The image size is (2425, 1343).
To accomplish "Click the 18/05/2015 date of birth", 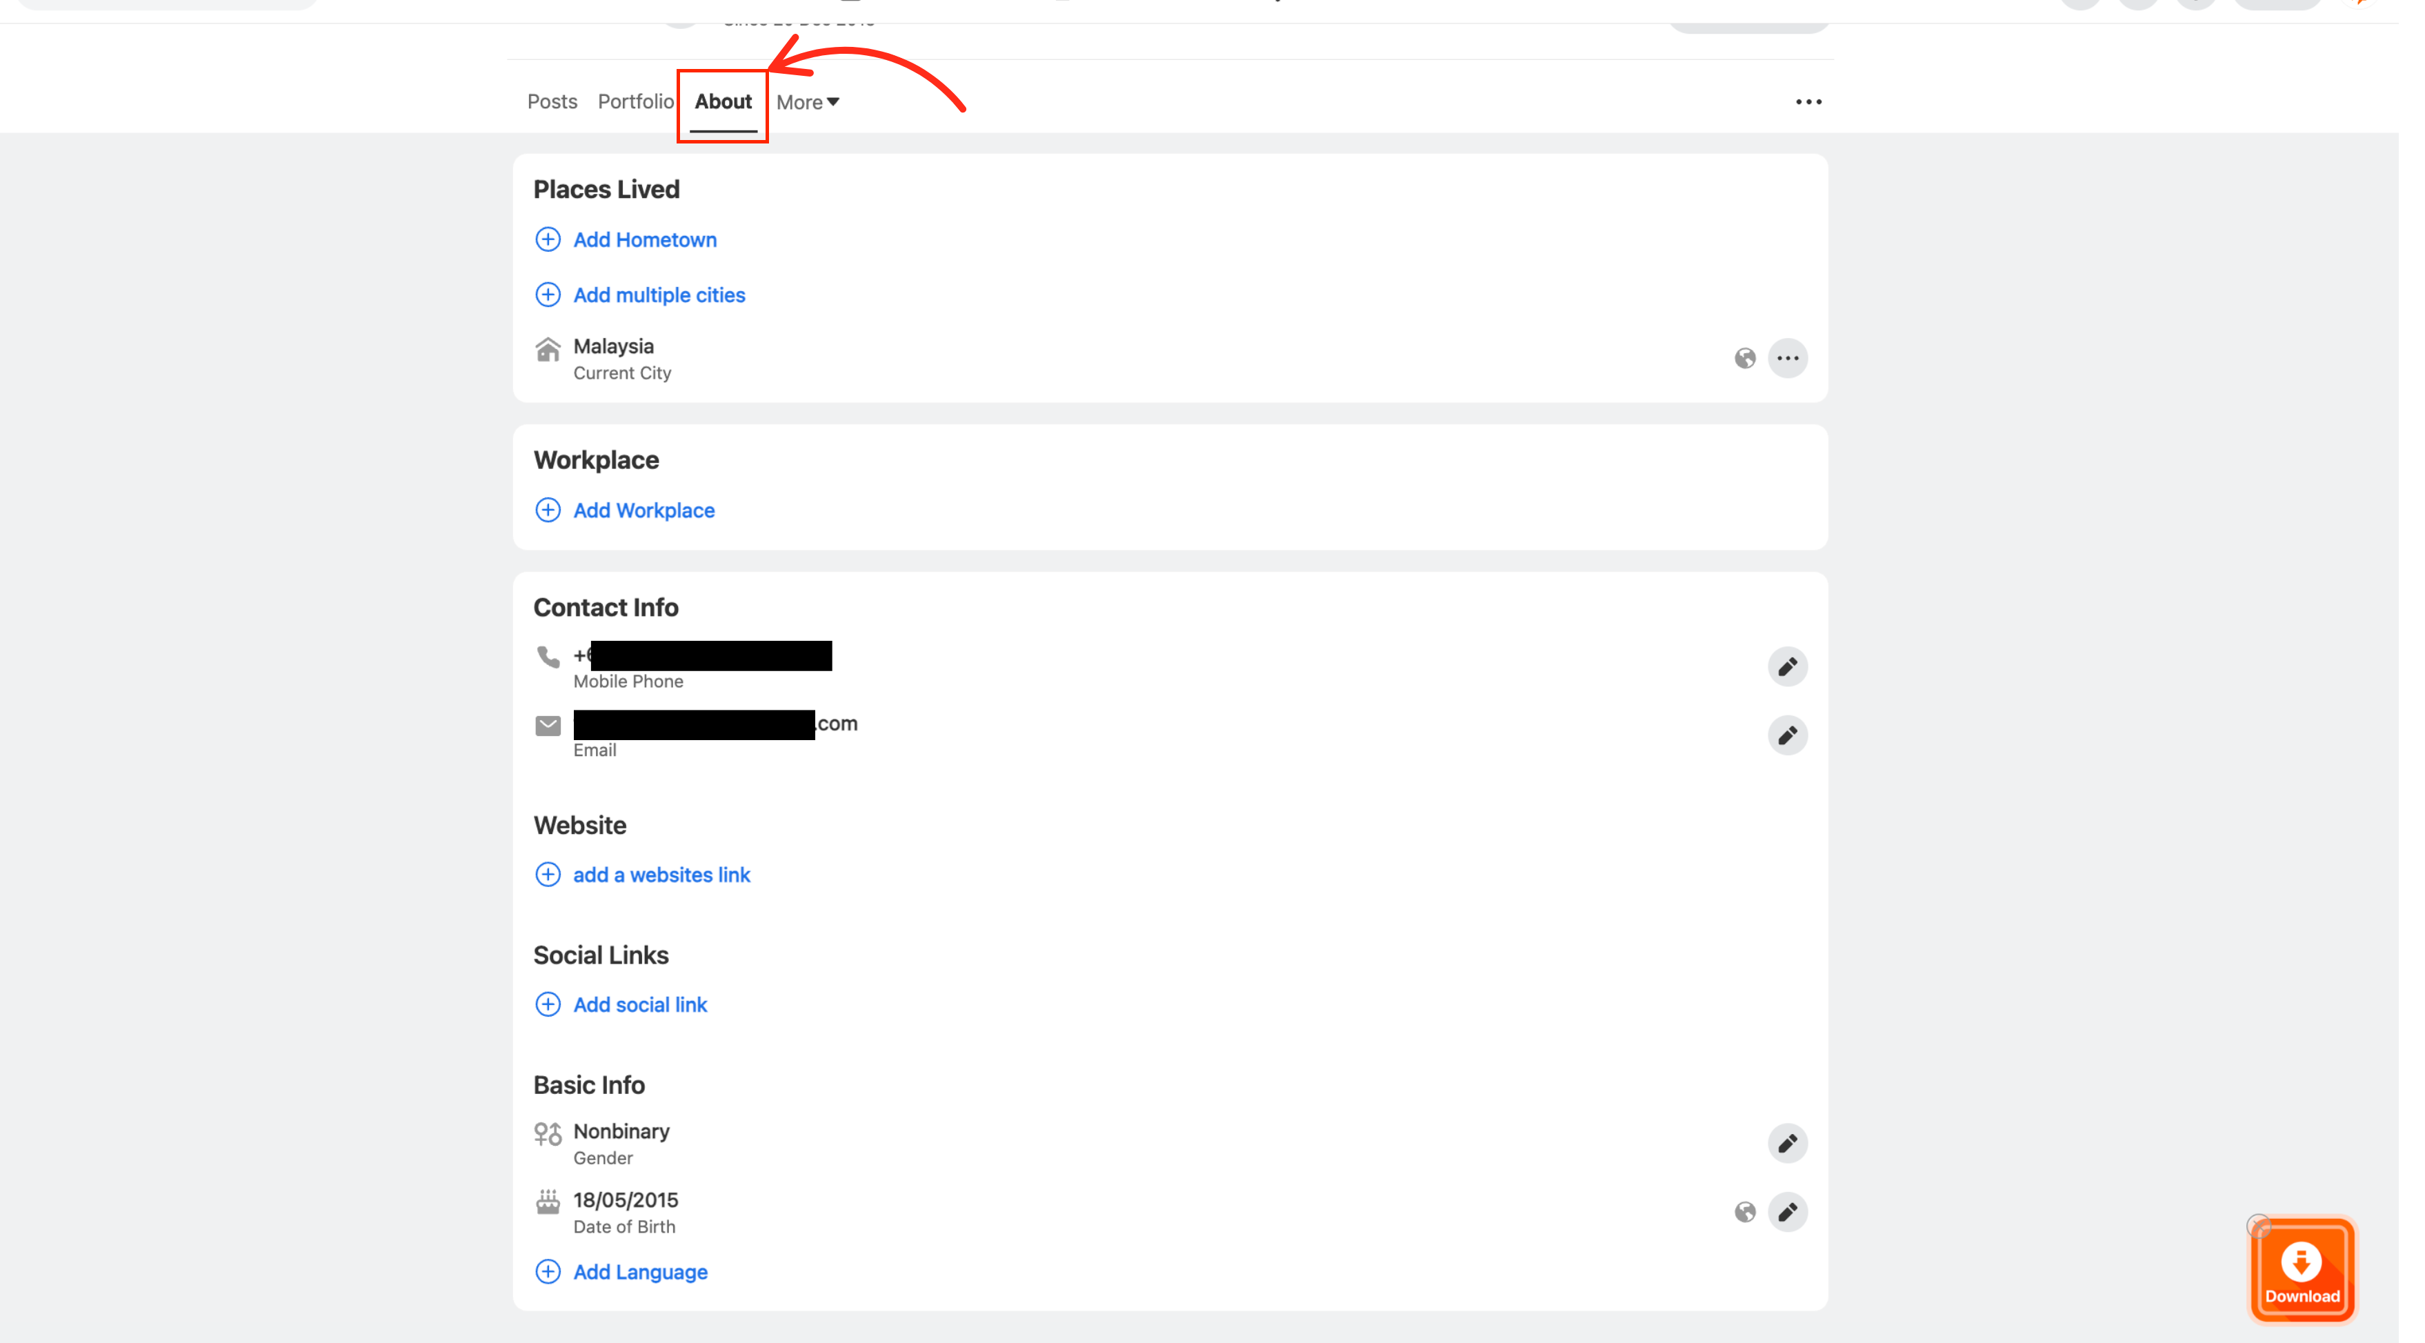I will pyautogui.click(x=626, y=1200).
